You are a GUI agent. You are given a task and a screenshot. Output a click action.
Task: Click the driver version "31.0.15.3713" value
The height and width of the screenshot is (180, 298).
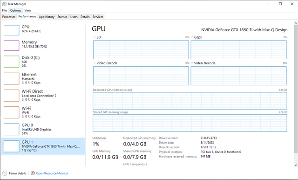coord(209,138)
